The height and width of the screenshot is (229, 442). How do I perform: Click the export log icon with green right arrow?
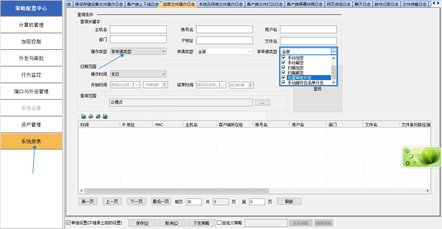pyautogui.click(x=84, y=116)
